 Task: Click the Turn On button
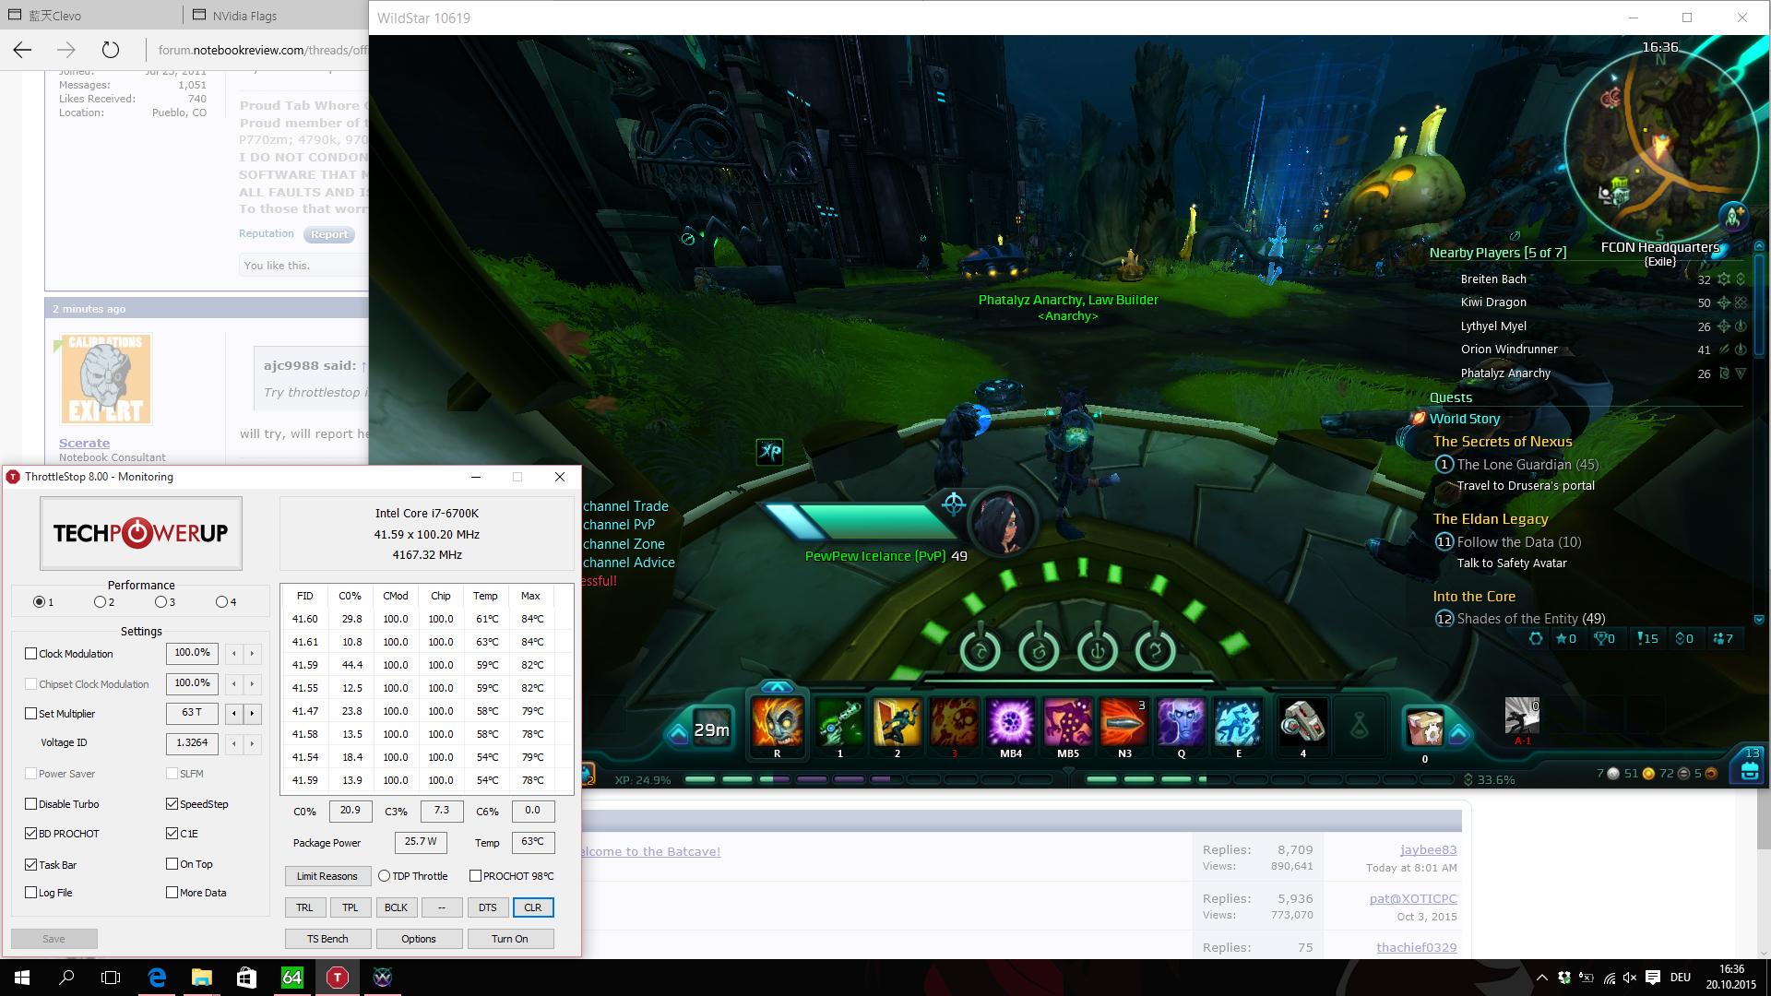[509, 938]
